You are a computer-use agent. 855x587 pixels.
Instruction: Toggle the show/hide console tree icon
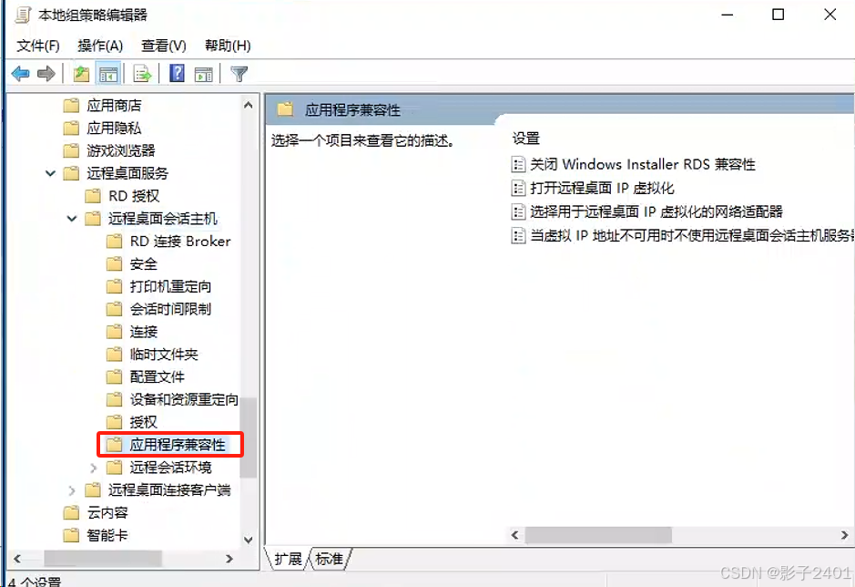[x=108, y=74]
